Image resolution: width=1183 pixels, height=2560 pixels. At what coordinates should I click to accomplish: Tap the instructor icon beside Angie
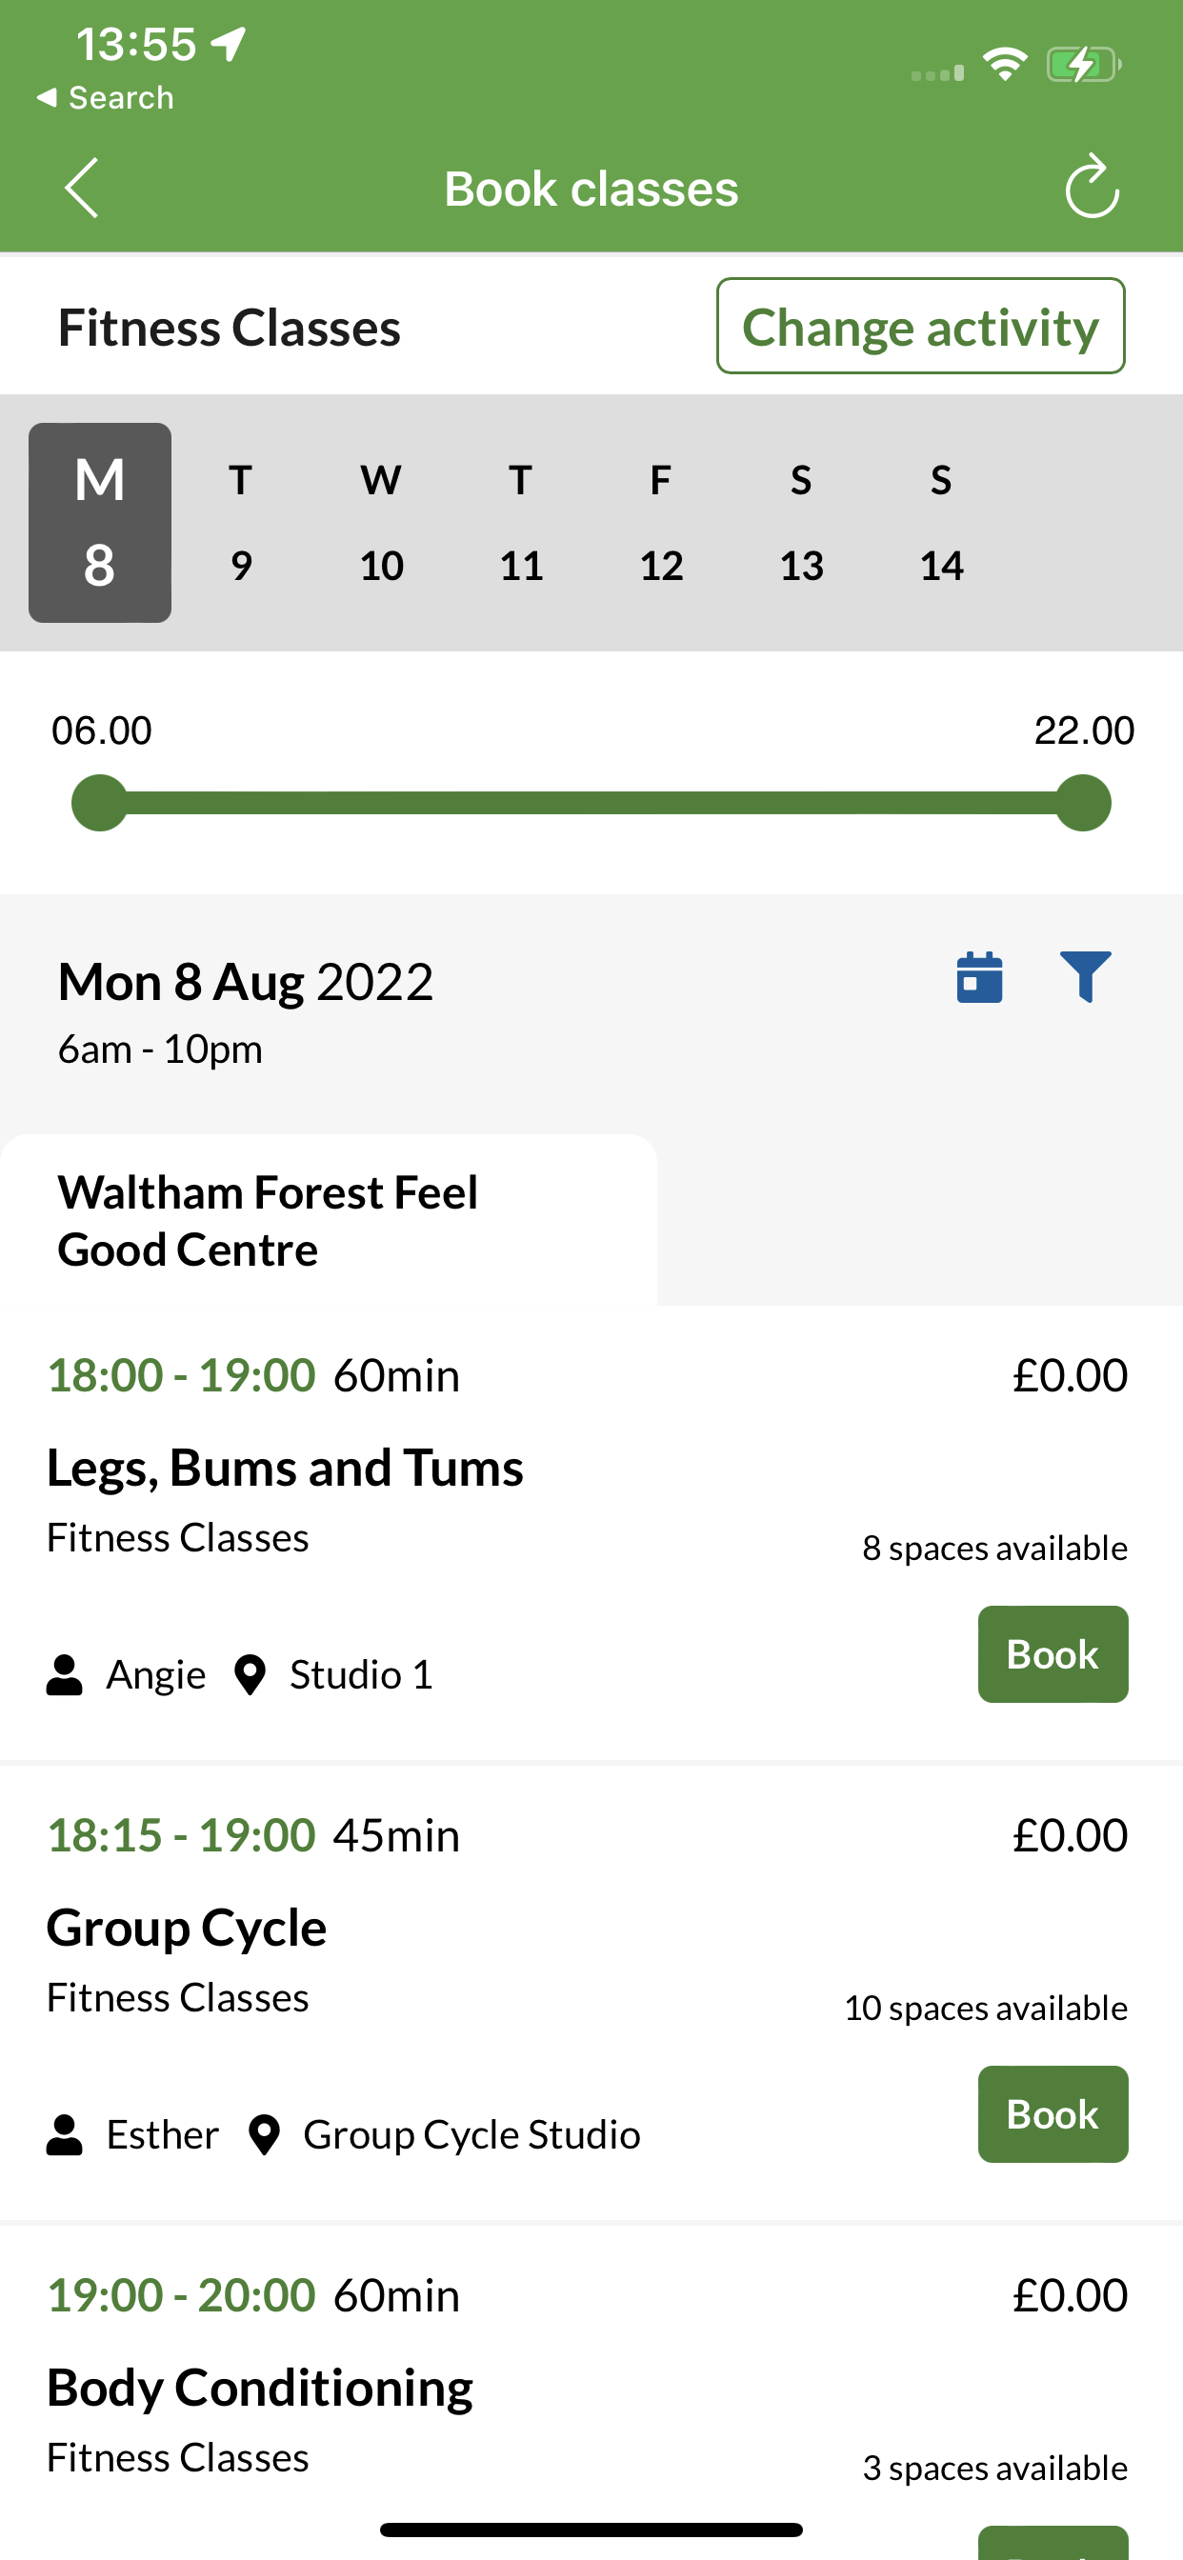tap(65, 1674)
